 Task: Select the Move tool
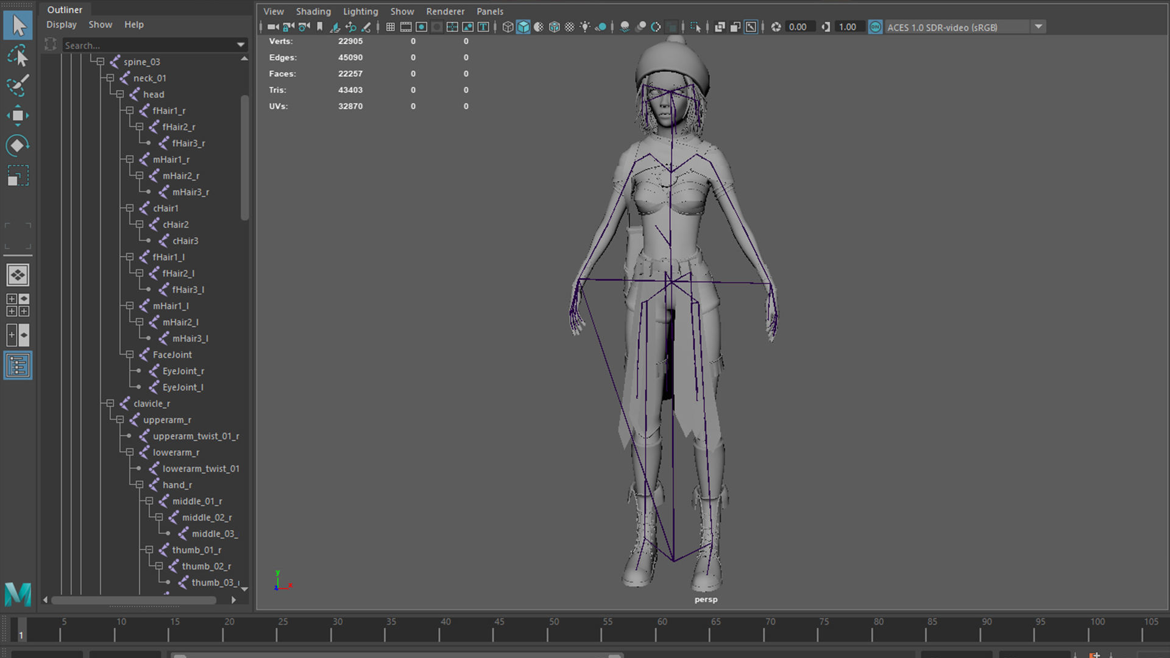click(18, 116)
